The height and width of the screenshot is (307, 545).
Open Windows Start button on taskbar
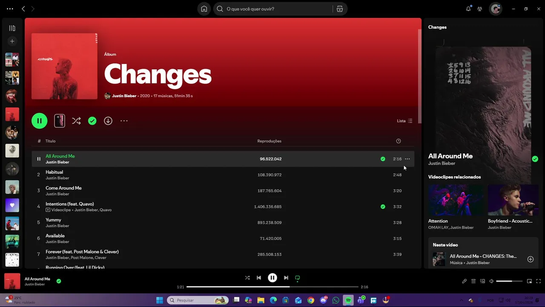coord(160,300)
